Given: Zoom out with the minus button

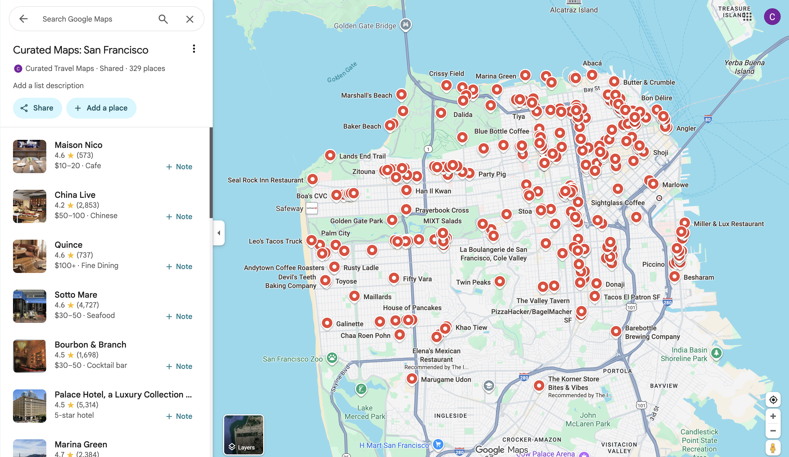Looking at the screenshot, I should (773, 431).
